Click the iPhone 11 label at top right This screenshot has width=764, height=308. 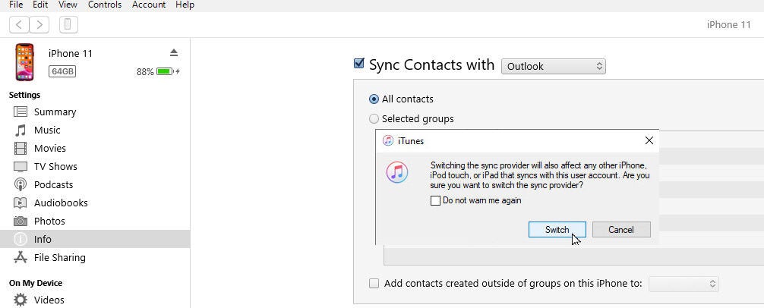[729, 25]
